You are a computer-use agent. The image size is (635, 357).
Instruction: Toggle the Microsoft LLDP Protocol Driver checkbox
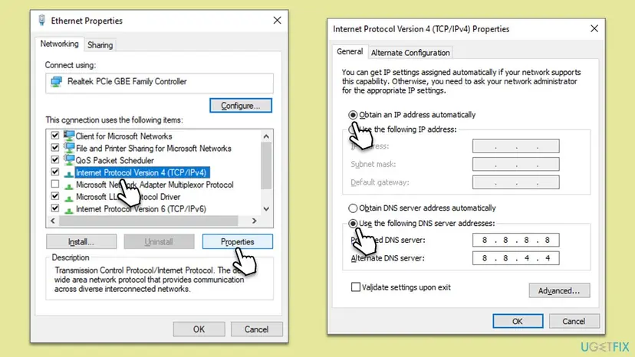tap(55, 196)
